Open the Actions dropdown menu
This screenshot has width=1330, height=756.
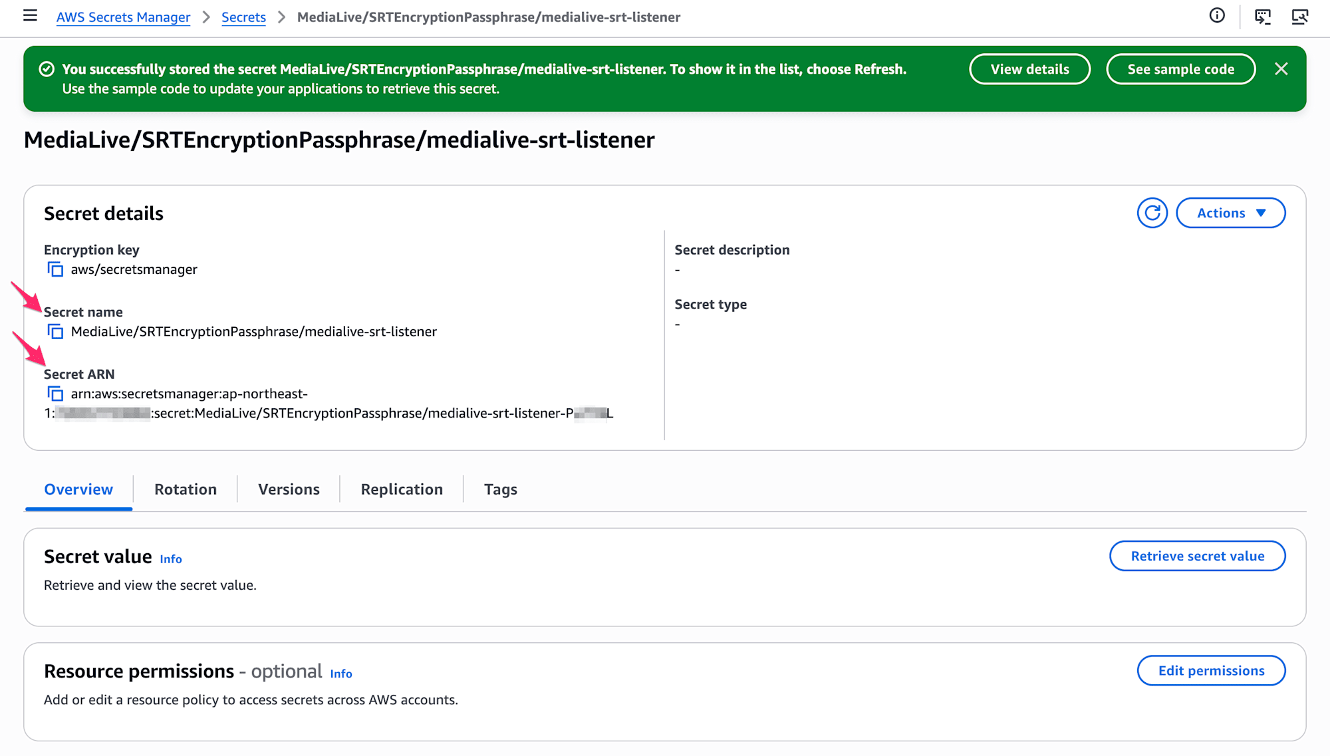(1231, 213)
